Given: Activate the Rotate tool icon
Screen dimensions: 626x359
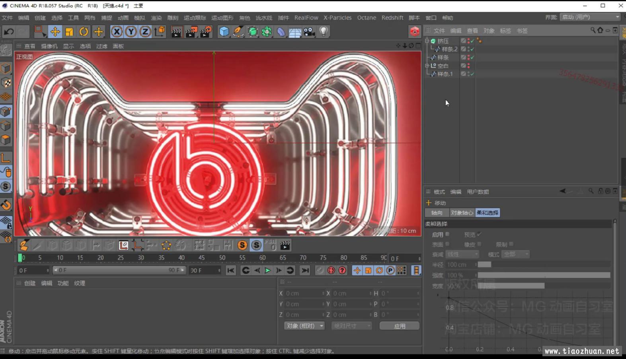Looking at the screenshot, I should 84,31.
